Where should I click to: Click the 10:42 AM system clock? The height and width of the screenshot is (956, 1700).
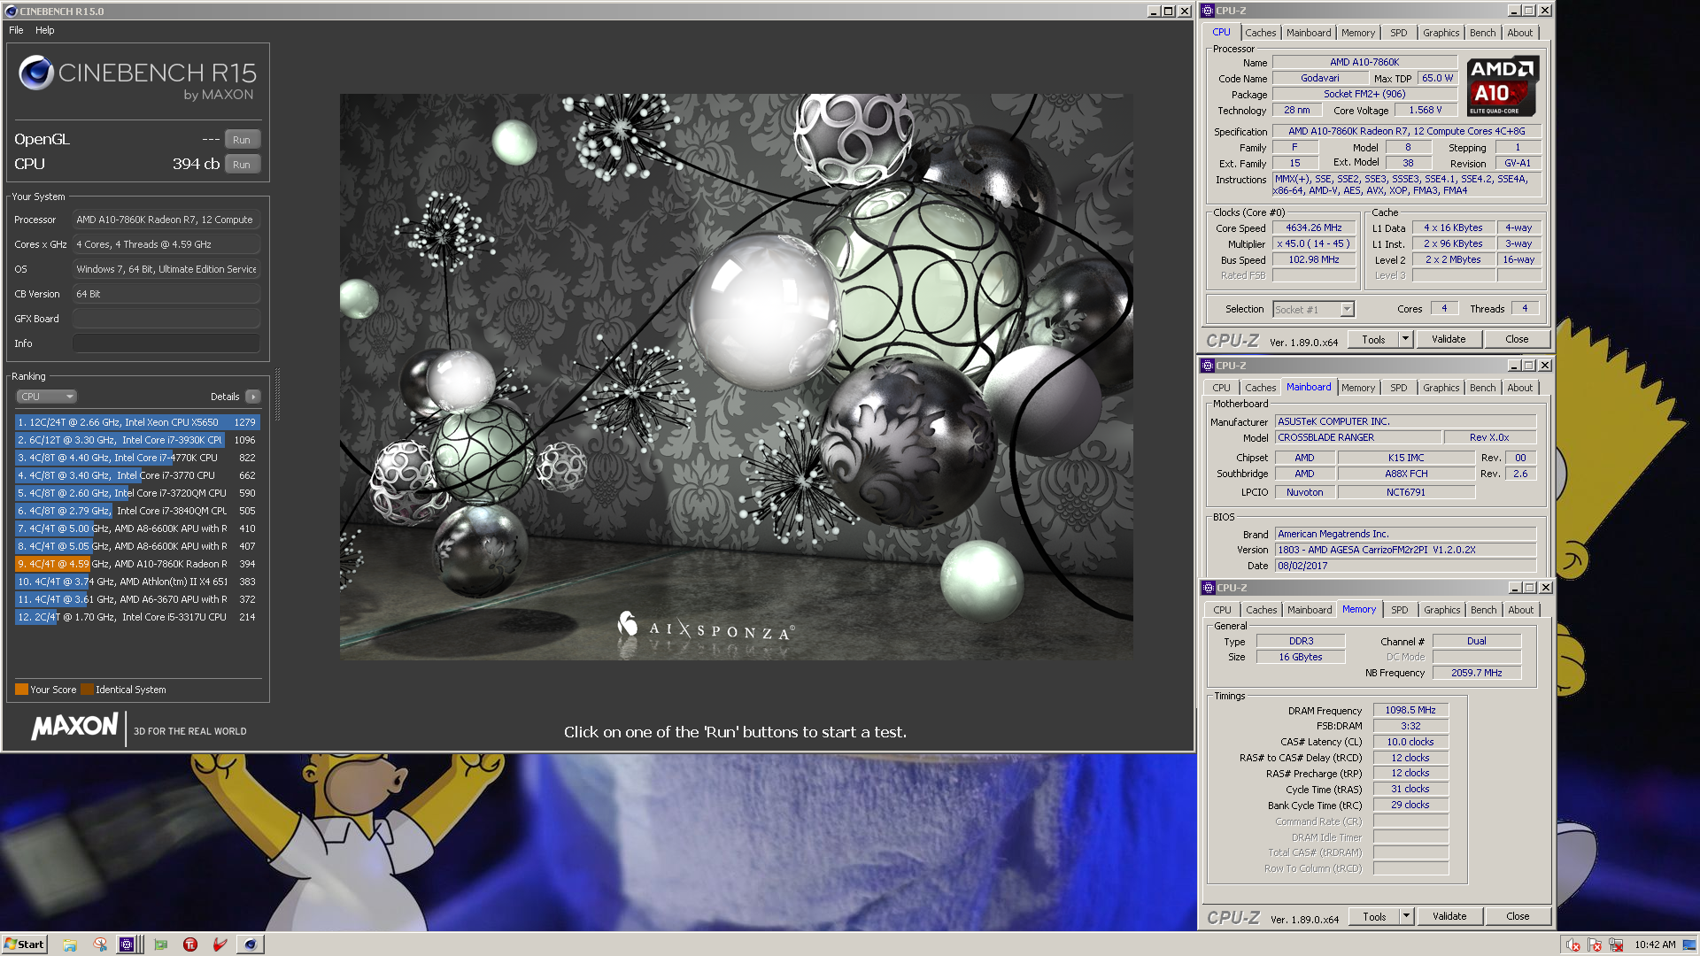click(x=1655, y=944)
